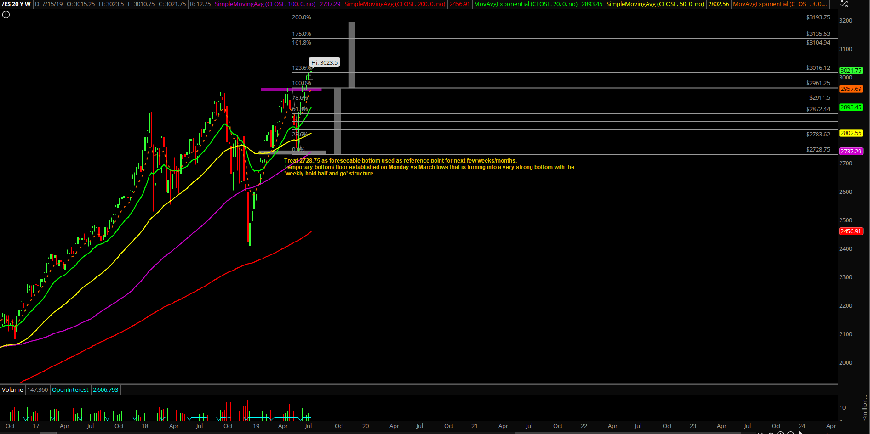The height and width of the screenshot is (434, 870).
Task: Select the SimpleMovingAvg 50 study label
Action: click(655, 4)
